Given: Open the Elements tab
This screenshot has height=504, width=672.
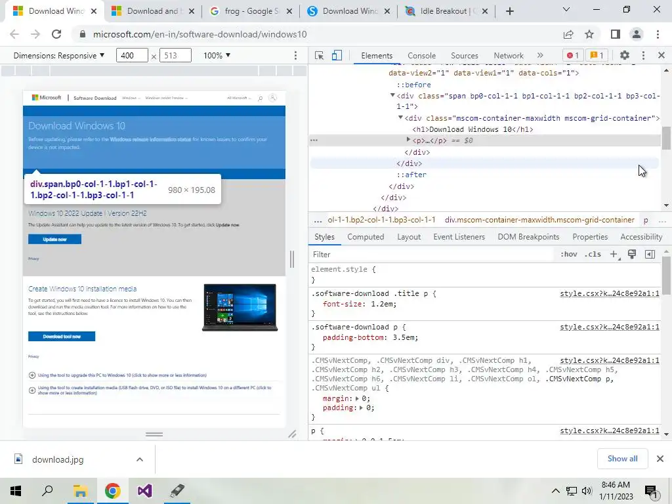Looking at the screenshot, I should point(376,56).
